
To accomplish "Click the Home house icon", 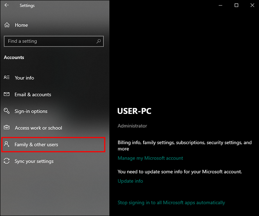I will 7,25.
